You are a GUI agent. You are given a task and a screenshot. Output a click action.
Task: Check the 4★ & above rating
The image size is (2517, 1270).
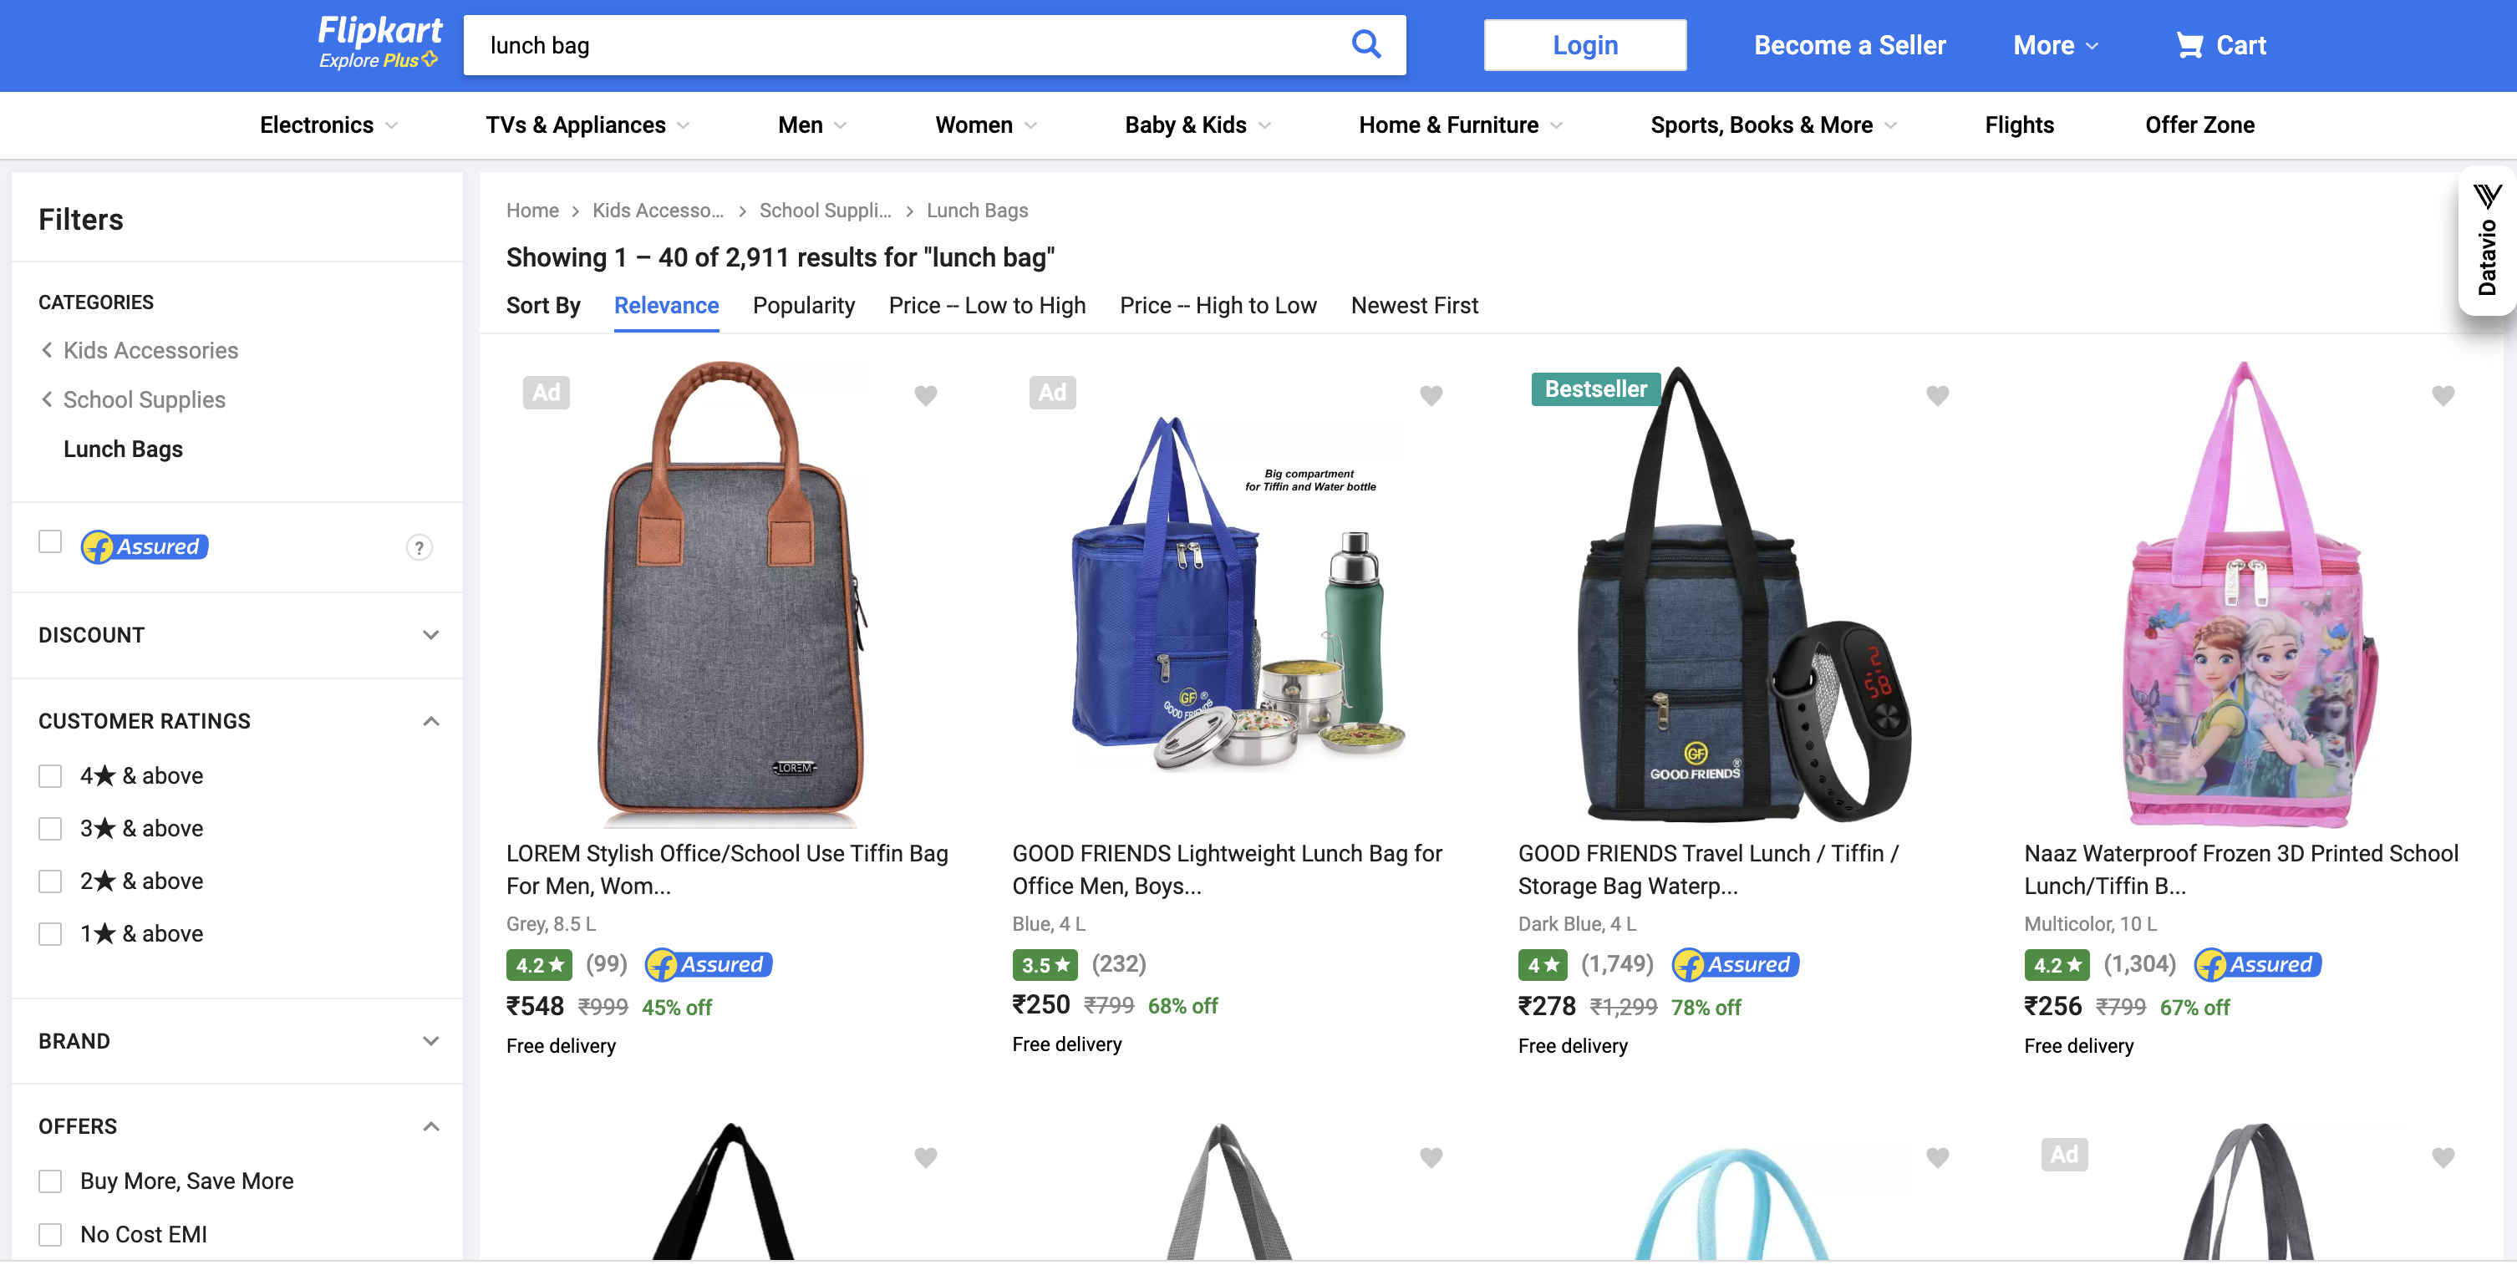point(50,775)
